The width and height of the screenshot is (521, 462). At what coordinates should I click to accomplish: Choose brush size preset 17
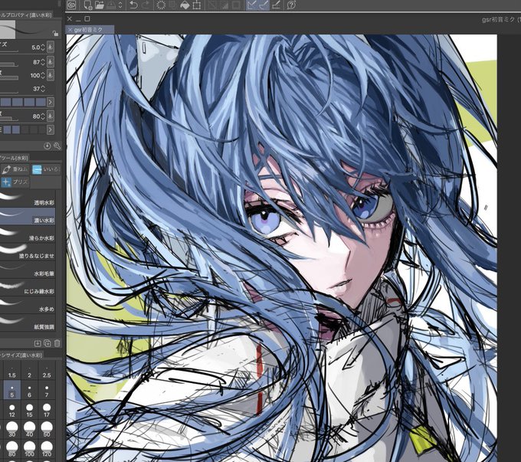tap(47, 410)
